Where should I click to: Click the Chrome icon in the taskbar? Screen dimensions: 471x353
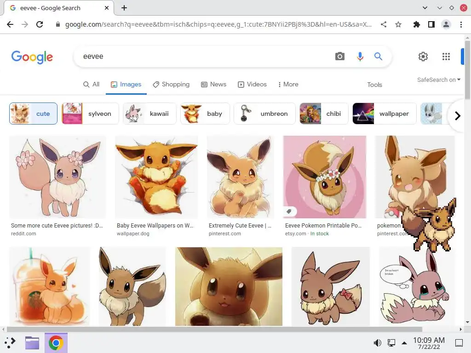pyautogui.click(x=56, y=343)
